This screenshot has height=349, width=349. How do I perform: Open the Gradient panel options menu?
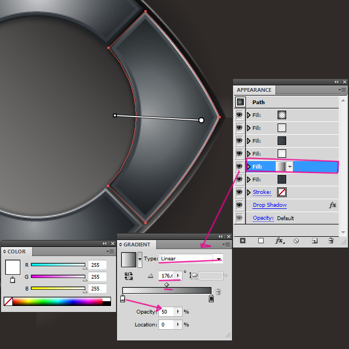click(x=226, y=244)
